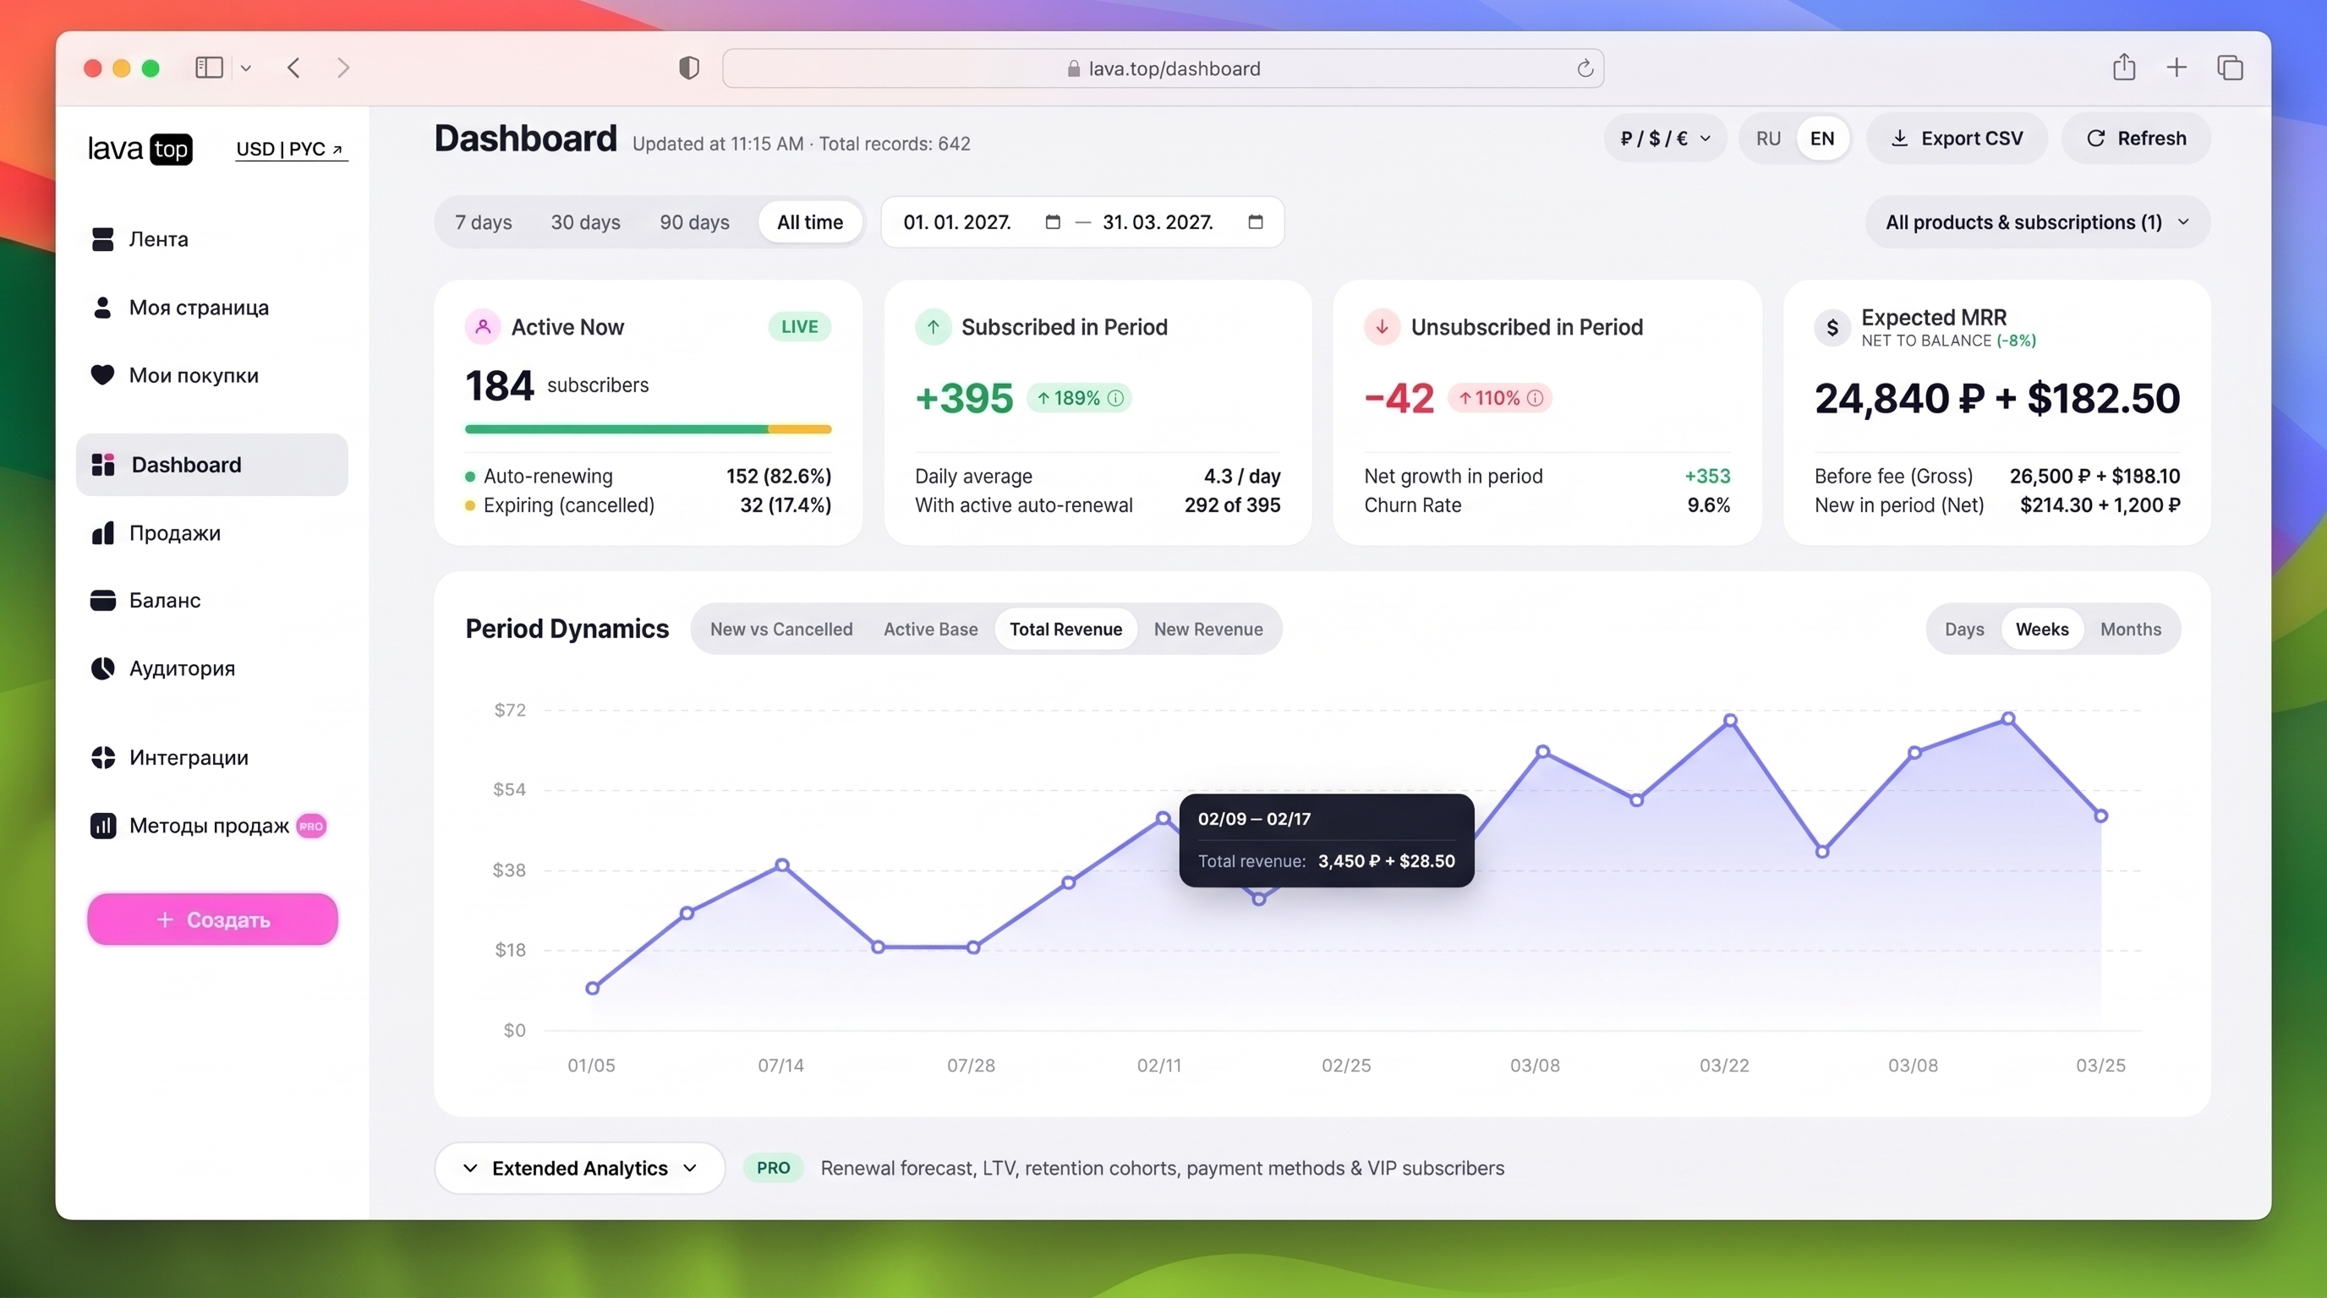2327x1298 pixels.
Task: Click the LIVE badge on Active Now
Action: (x=799, y=327)
